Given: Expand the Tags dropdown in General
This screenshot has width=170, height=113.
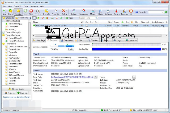Looking at the screenshot, I should [134, 77].
